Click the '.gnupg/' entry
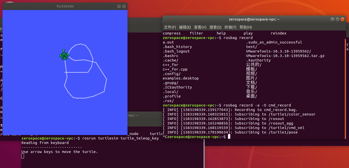349x168 pixels. [x=170, y=83]
